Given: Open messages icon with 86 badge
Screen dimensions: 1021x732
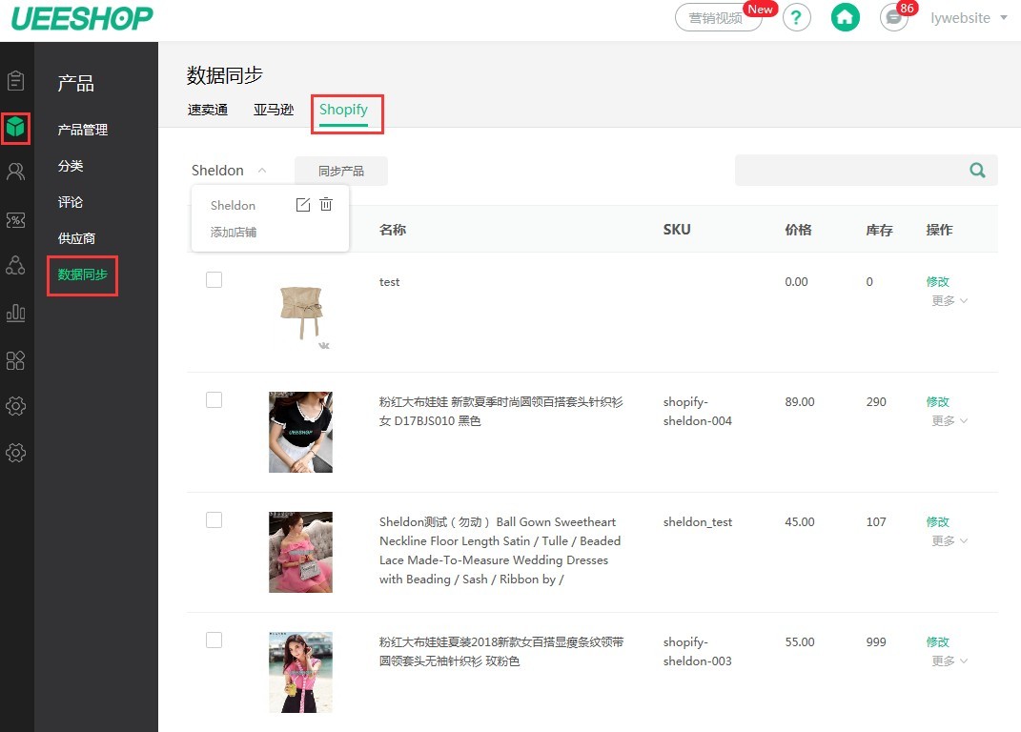Looking at the screenshot, I should (894, 17).
